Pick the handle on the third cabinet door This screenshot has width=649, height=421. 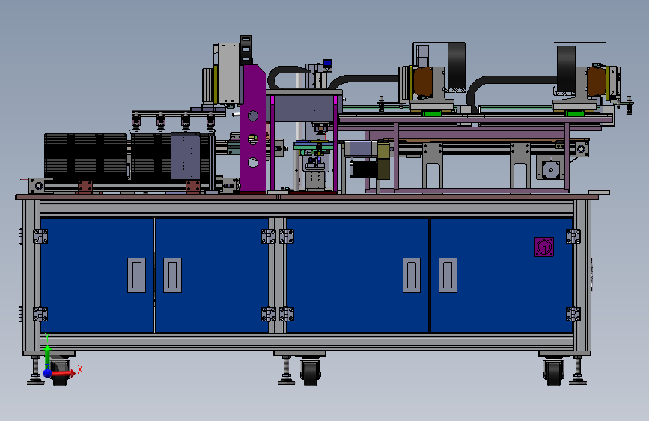(412, 276)
